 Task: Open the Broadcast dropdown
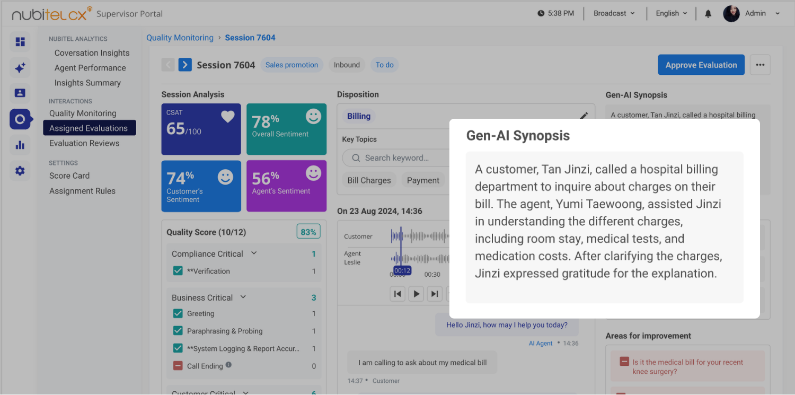(x=614, y=13)
